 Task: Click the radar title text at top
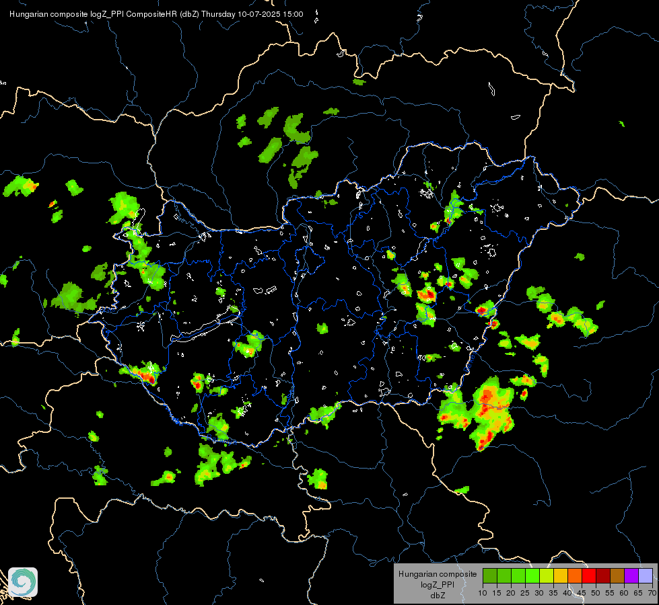pyautogui.click(x=156, y=14)
